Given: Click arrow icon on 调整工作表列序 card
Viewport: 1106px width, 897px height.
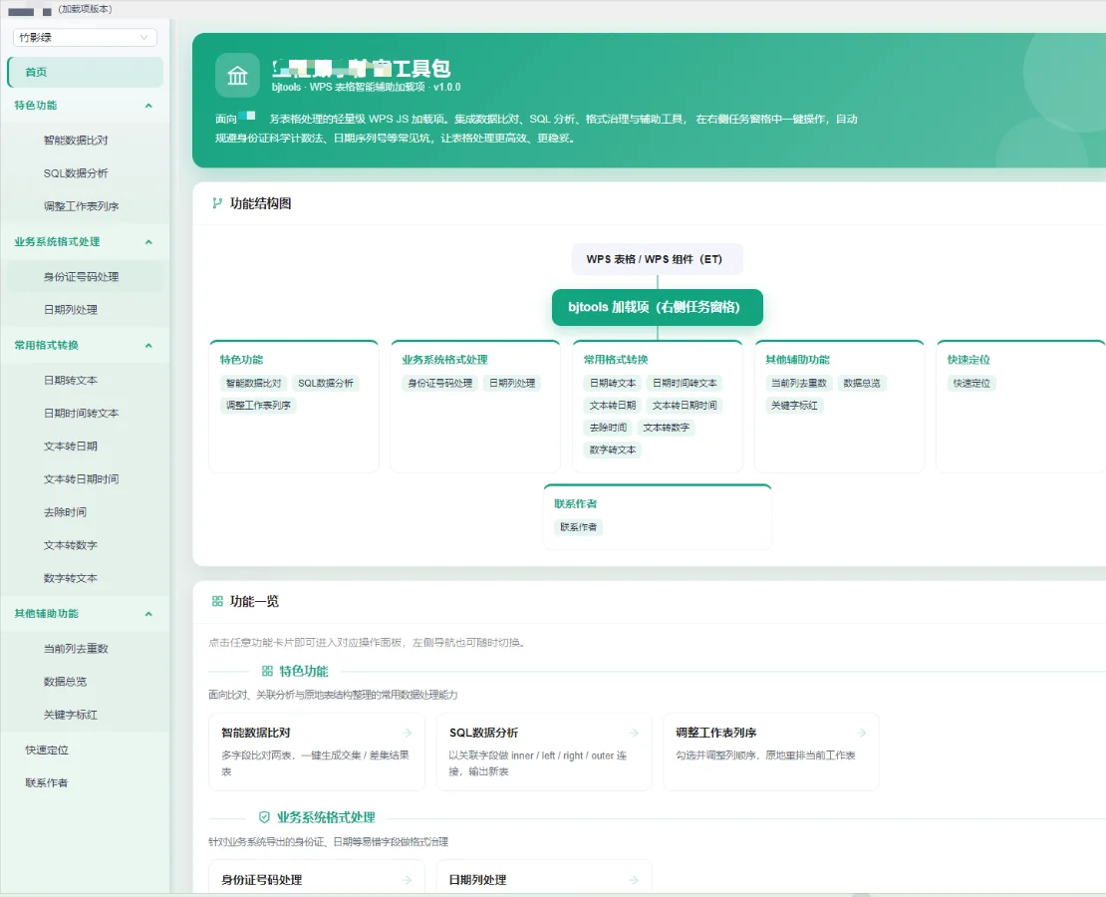Looking at the screenshot, I should (x=861, y=734).
